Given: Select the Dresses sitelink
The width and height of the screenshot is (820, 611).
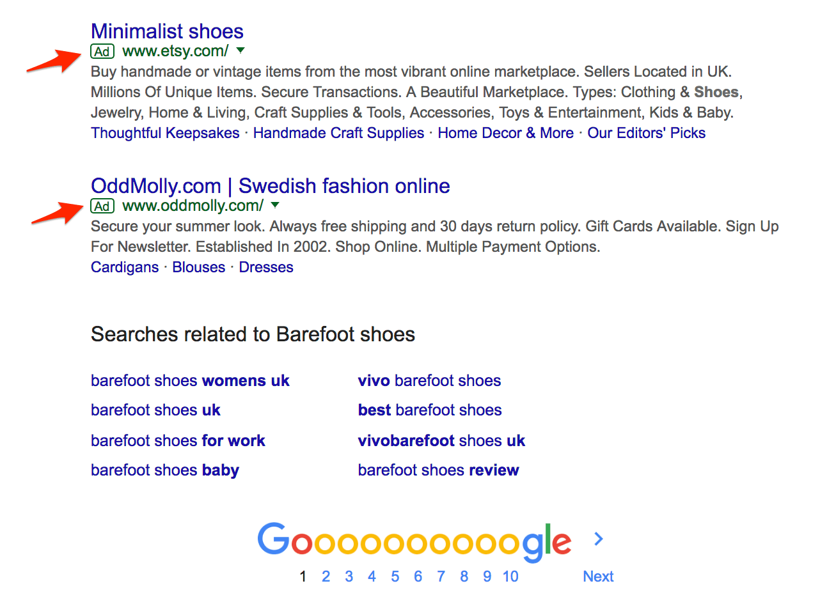Looking at the screenshot, I should (x=266, y=267).
